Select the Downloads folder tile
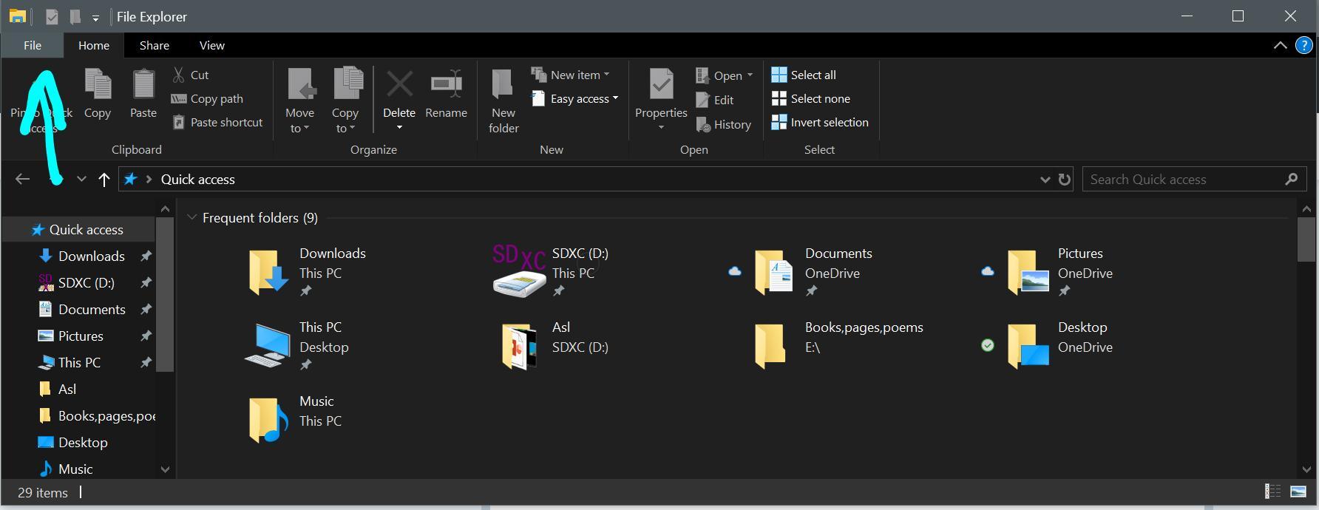Screen dimensions: 1319x510 tap(307, 271)
